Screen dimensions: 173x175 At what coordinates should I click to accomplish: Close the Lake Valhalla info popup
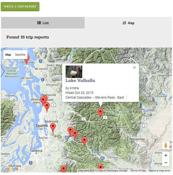point(134,67)
